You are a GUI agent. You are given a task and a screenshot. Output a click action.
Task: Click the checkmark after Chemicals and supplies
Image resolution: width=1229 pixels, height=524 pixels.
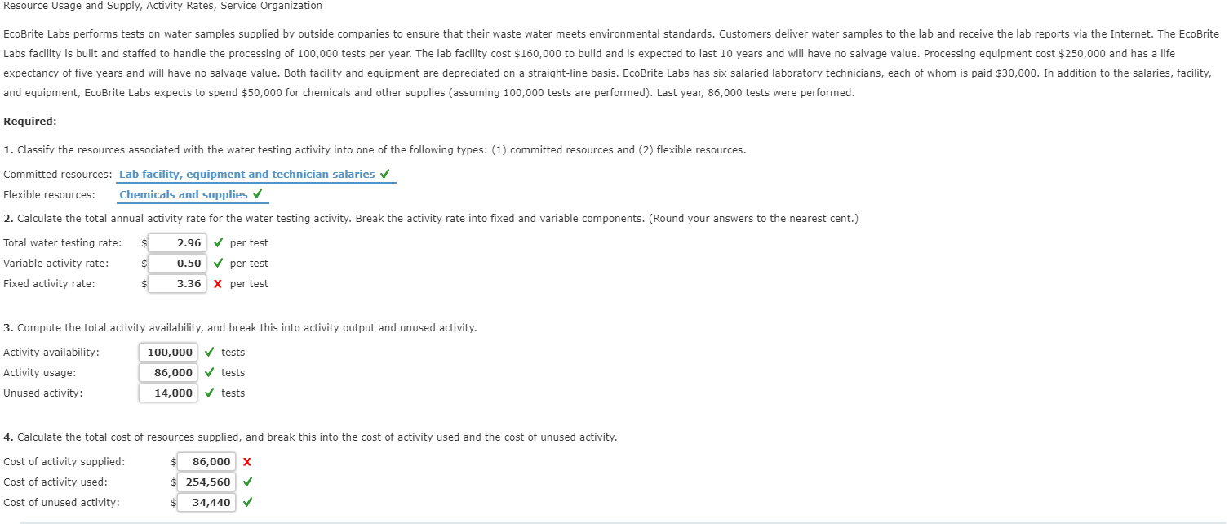259,194
